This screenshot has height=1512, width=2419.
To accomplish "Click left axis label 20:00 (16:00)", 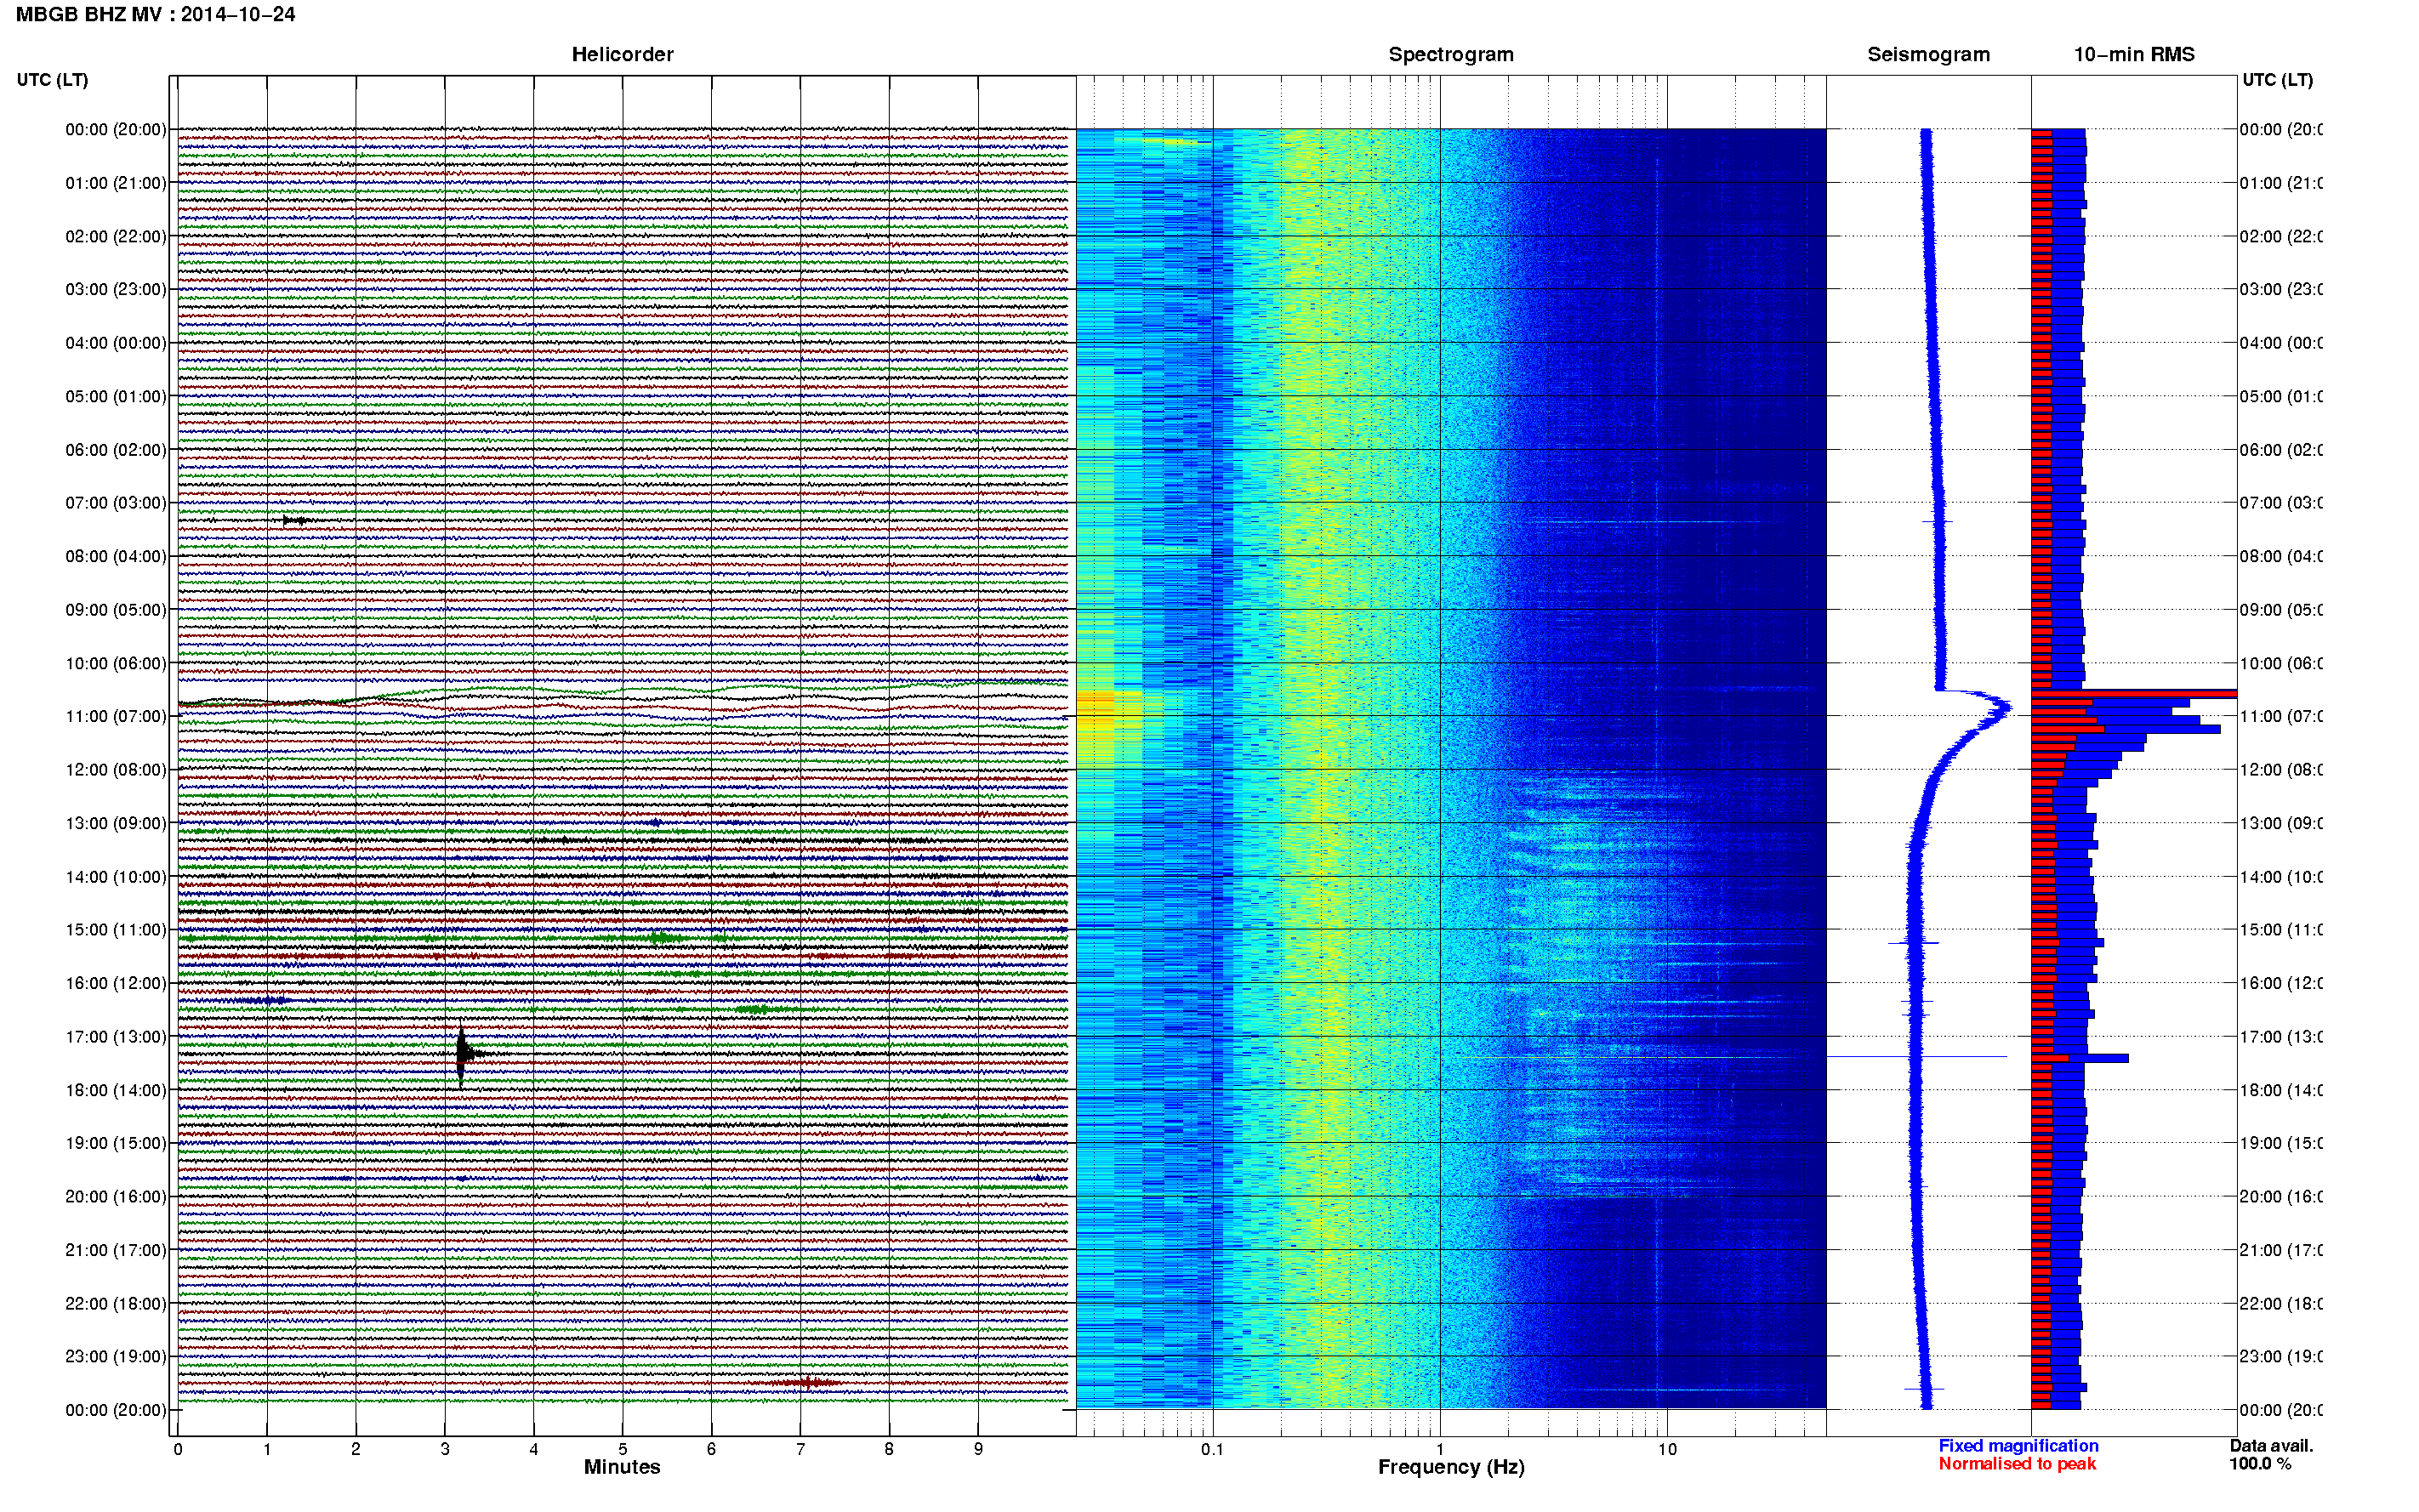I will pos(116,1196).
